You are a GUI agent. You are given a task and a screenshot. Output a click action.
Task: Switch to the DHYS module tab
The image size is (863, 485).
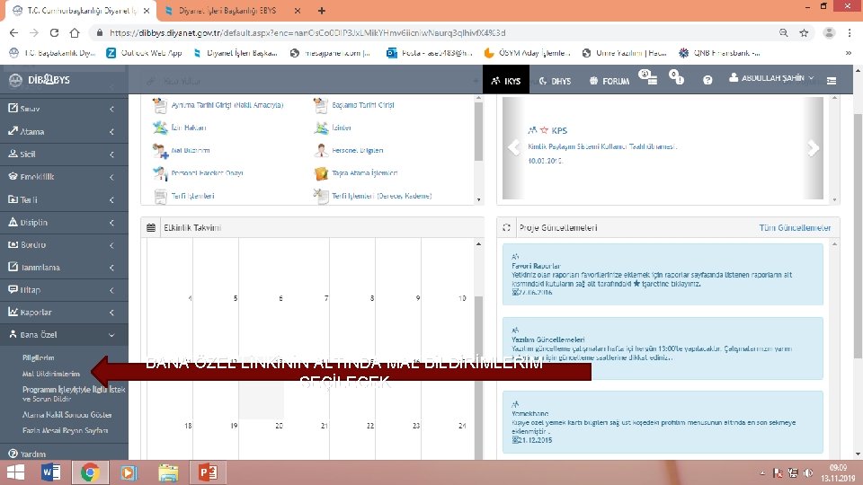[555, 80]
